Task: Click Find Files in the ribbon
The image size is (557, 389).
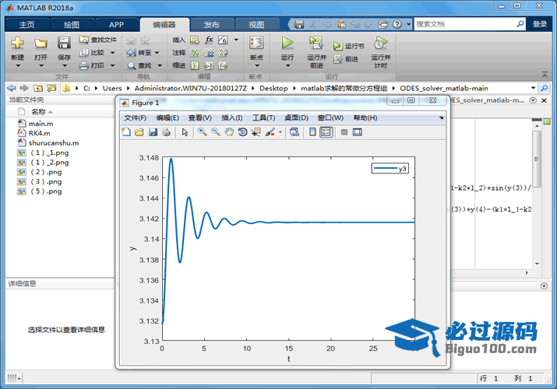Action: click(98, 40)
